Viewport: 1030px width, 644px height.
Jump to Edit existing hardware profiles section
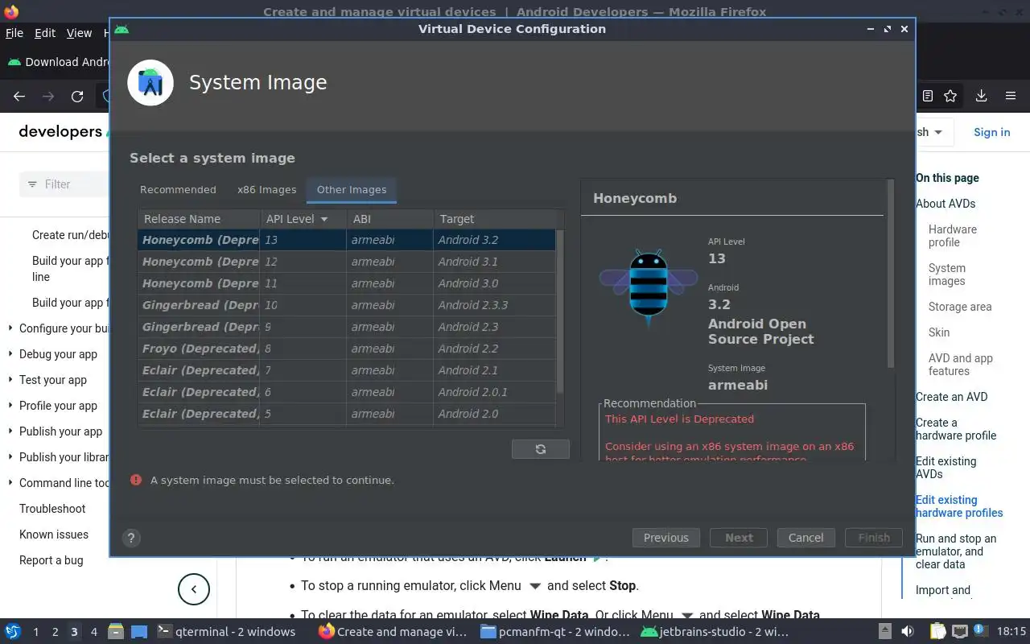959,506
